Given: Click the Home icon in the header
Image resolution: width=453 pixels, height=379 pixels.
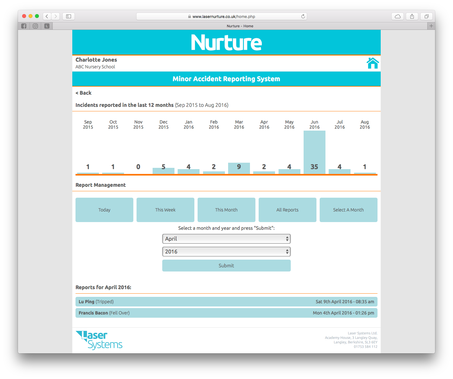Looking at the screenshot, I should point(373,63).
